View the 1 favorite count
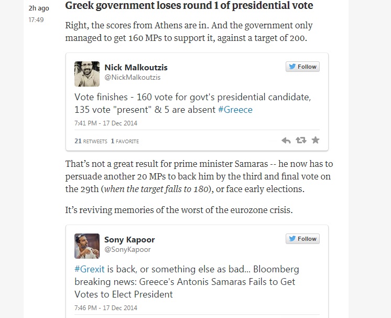The height and width of the screenshot is (318, 391). pos(125,141)
